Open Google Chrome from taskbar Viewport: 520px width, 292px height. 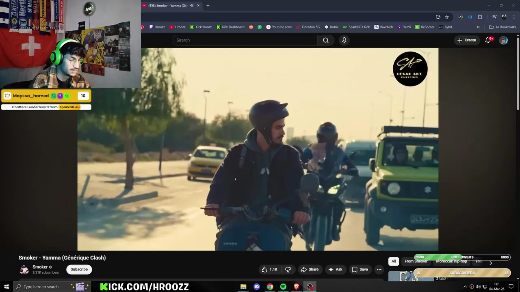(270, 287)
